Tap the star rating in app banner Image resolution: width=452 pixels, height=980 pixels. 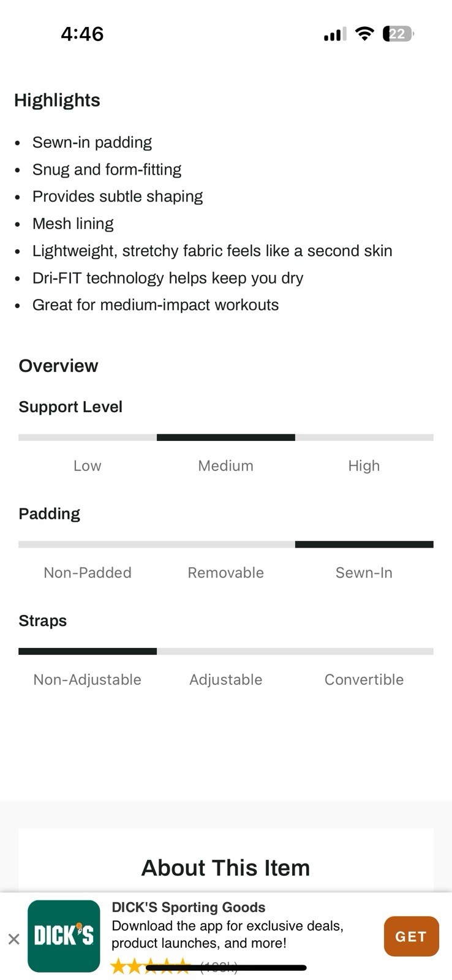pyautogui.click(x=150, y=967)
